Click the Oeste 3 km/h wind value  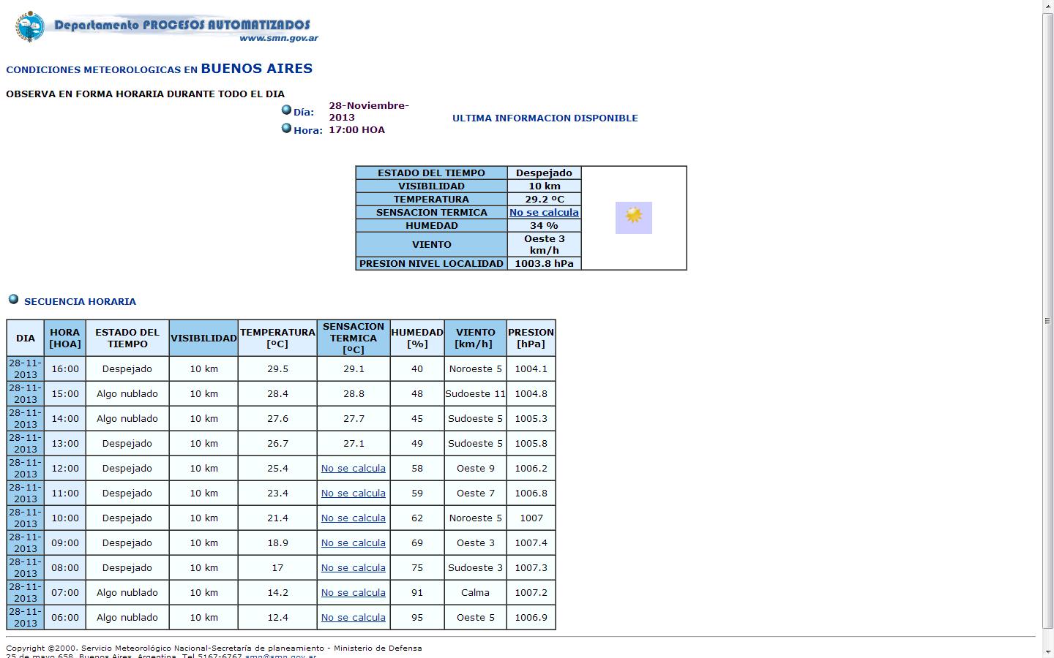tap(544, 244)
